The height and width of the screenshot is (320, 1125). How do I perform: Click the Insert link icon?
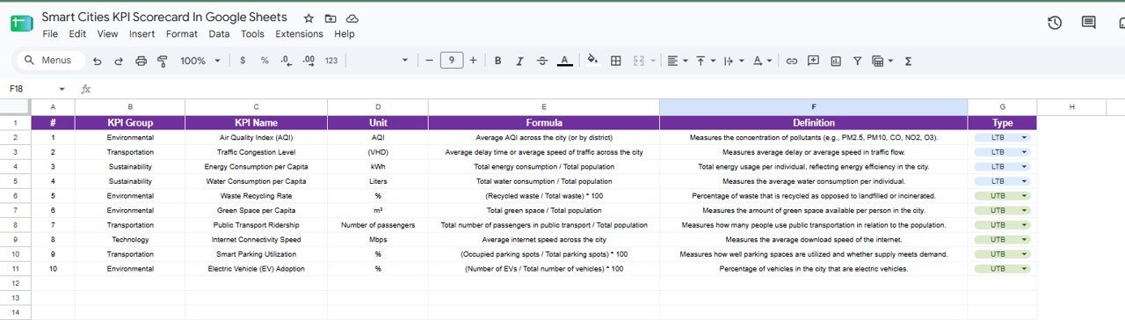792,61
